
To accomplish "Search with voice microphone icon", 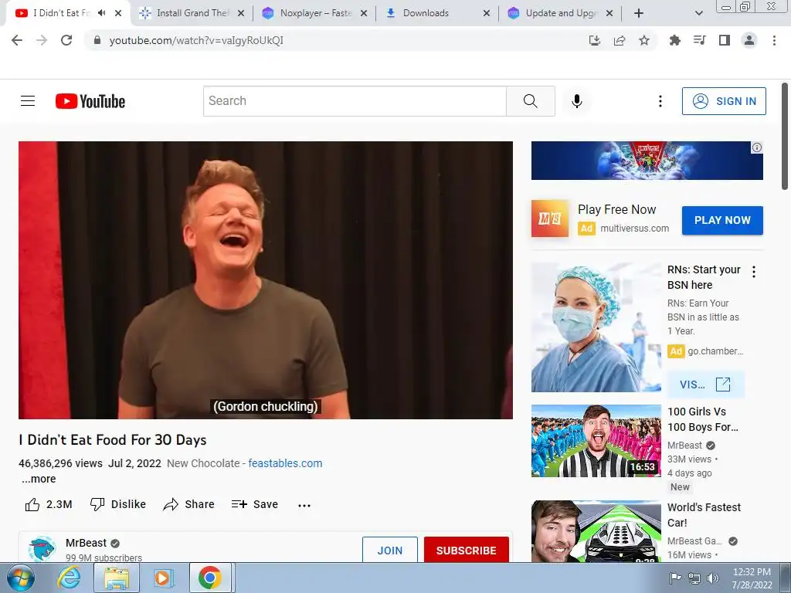I will (x=577, y=101).
